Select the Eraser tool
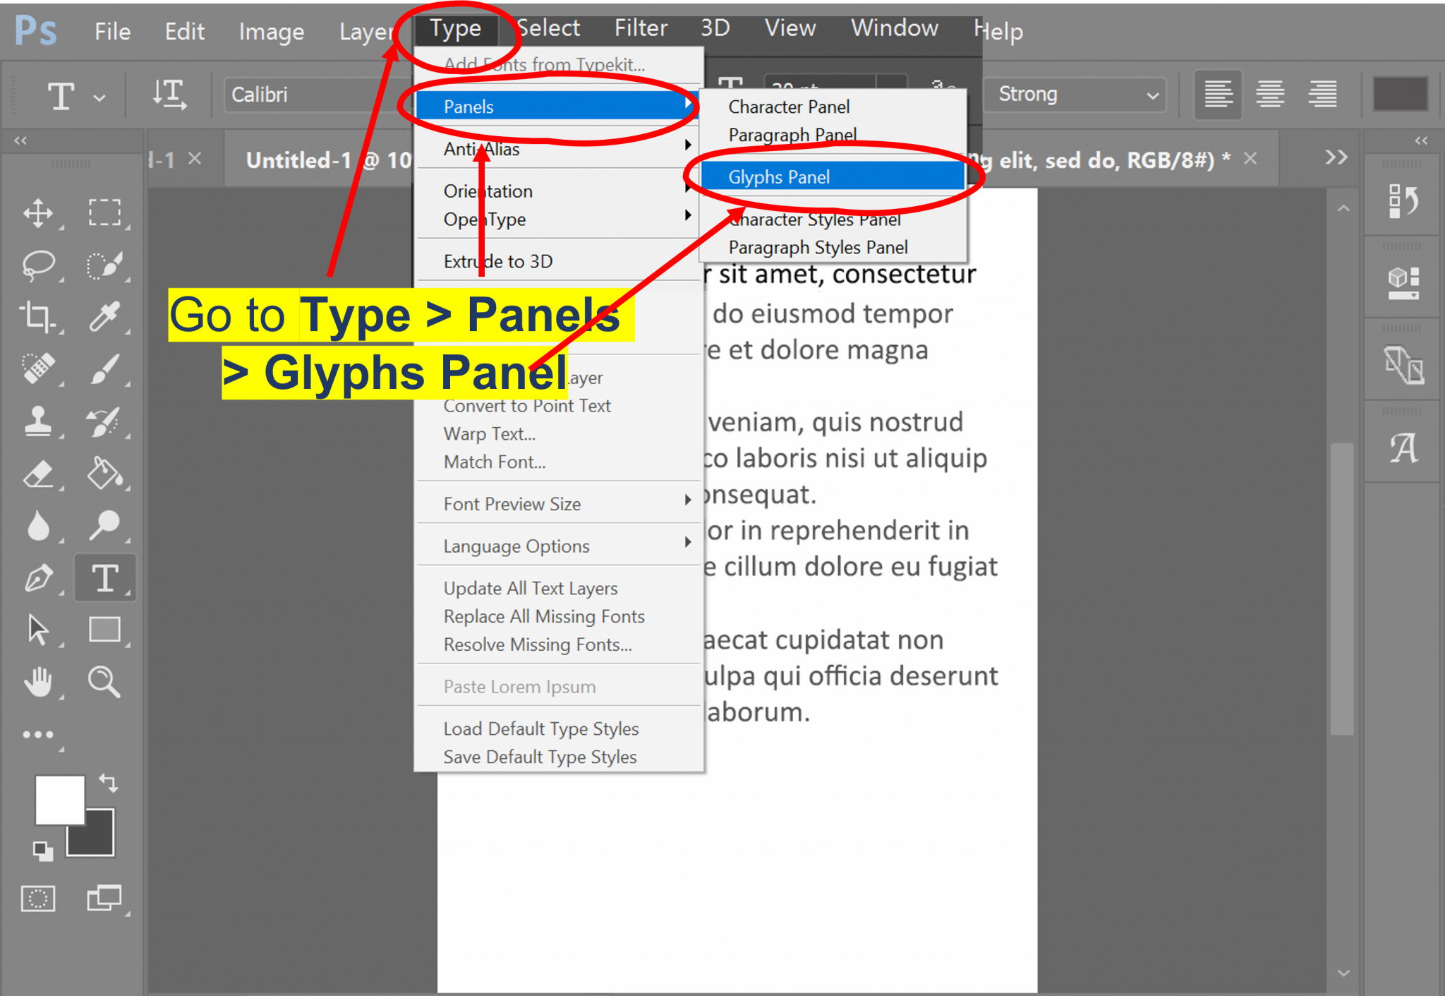Screen dimensions: 1445x996 point(38,474)
